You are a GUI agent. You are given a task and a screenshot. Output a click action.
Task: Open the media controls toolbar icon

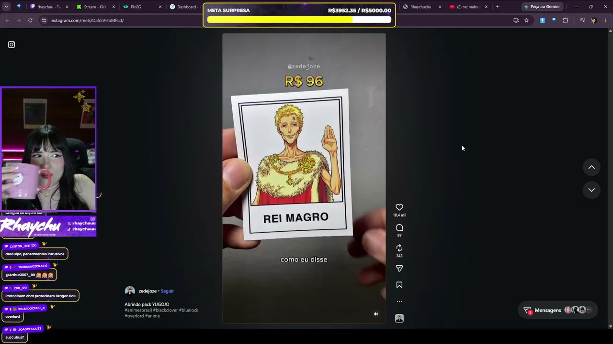(582, 21)
